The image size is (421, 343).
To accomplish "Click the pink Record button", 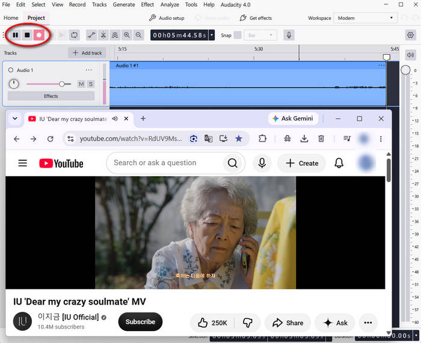I will 39,35.
